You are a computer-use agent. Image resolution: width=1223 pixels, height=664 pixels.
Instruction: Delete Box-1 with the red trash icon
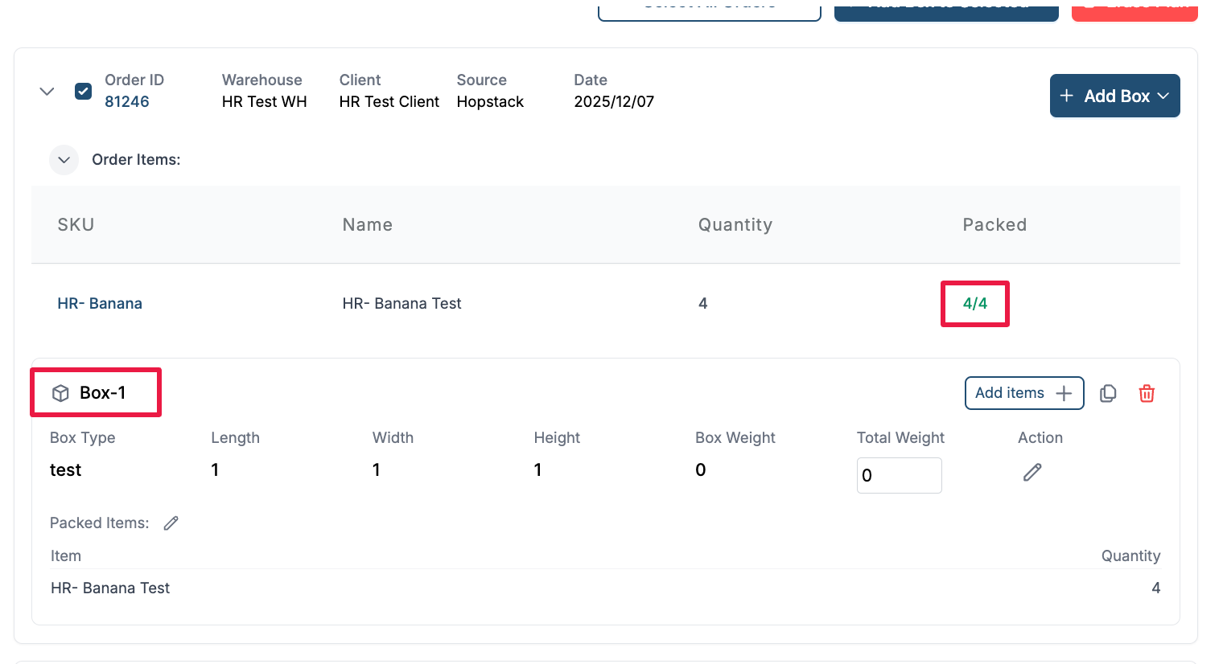point(1147,393)
